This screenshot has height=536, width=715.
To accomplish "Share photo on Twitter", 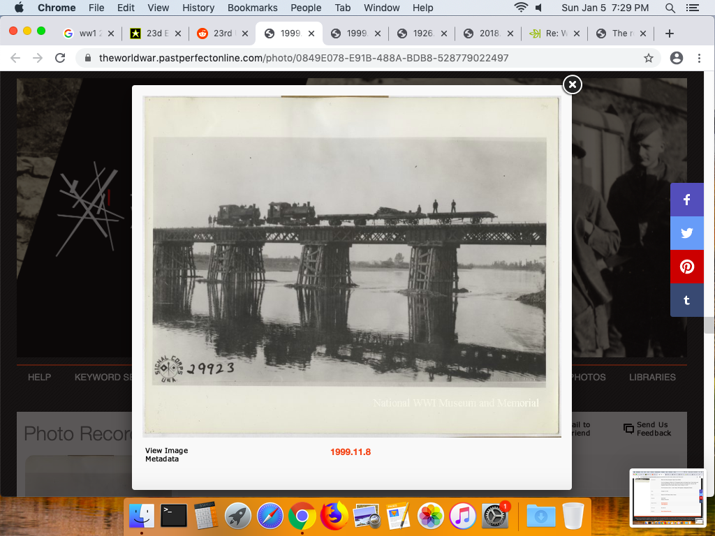I will pos(686,234).
